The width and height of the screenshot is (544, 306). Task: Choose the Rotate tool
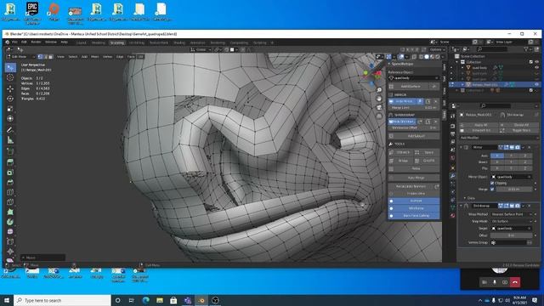10,99
